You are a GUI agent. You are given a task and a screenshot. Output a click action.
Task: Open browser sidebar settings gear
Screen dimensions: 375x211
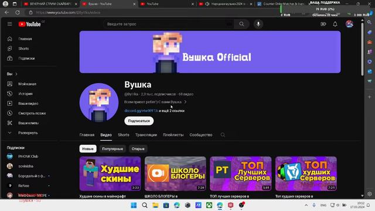click(370, 194)
